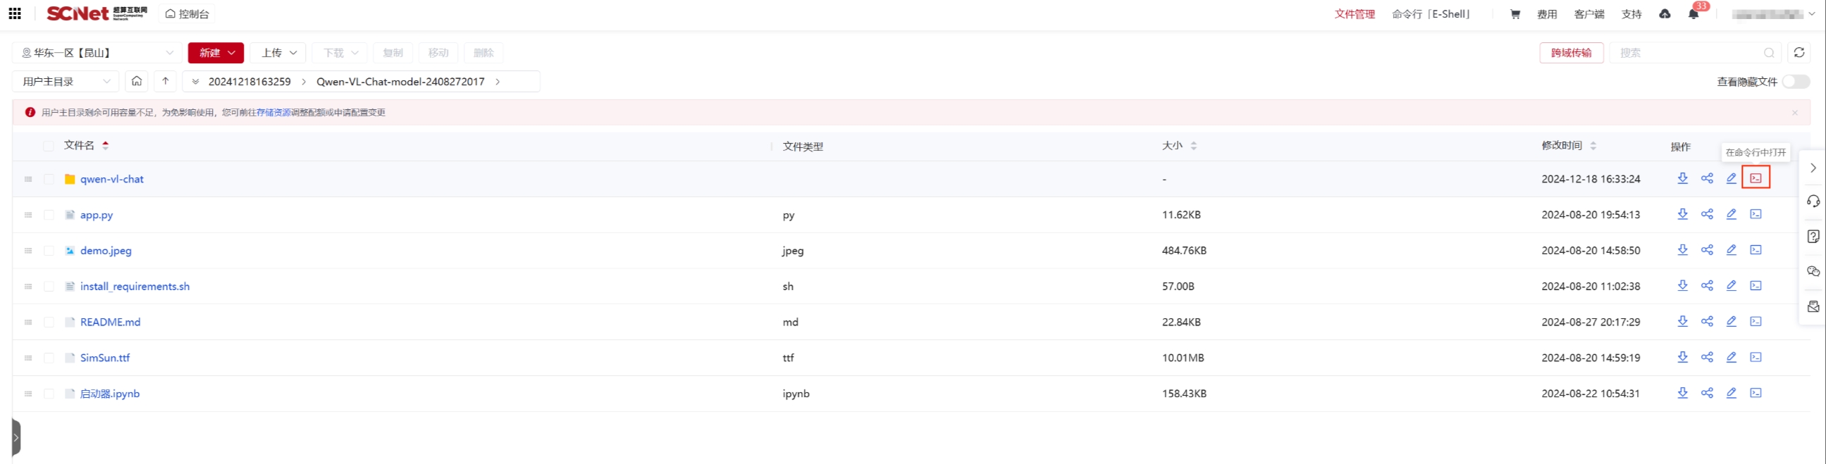The image size is (1826, 464).
Task: Select all files with header checkbox
Action: 49,146
